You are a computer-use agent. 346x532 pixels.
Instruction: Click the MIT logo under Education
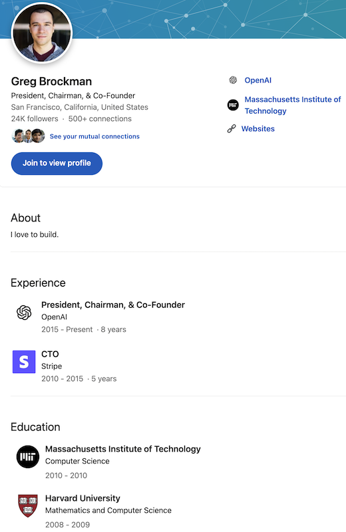(x=28, y=457)
